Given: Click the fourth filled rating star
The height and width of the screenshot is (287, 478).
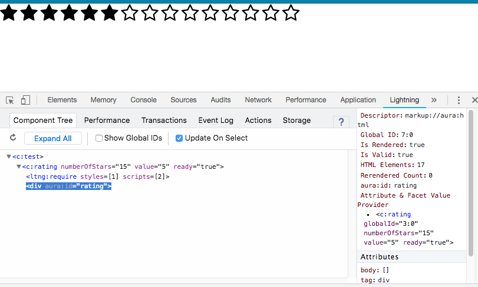Looking at the screenshot, I should (69, 13).
